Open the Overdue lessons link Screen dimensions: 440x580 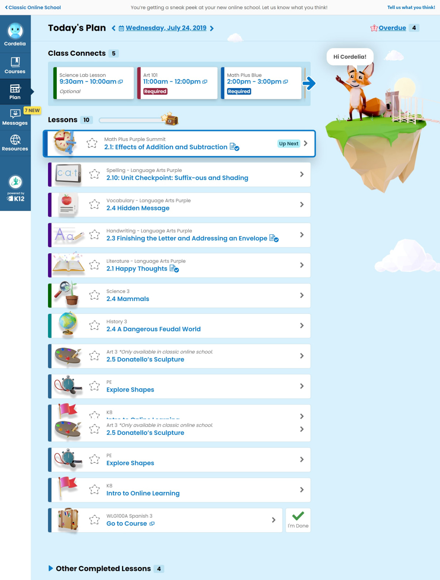coord(392,28)
